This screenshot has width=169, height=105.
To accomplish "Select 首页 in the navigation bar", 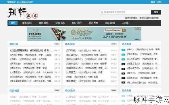I will click(x=13, y=23).
